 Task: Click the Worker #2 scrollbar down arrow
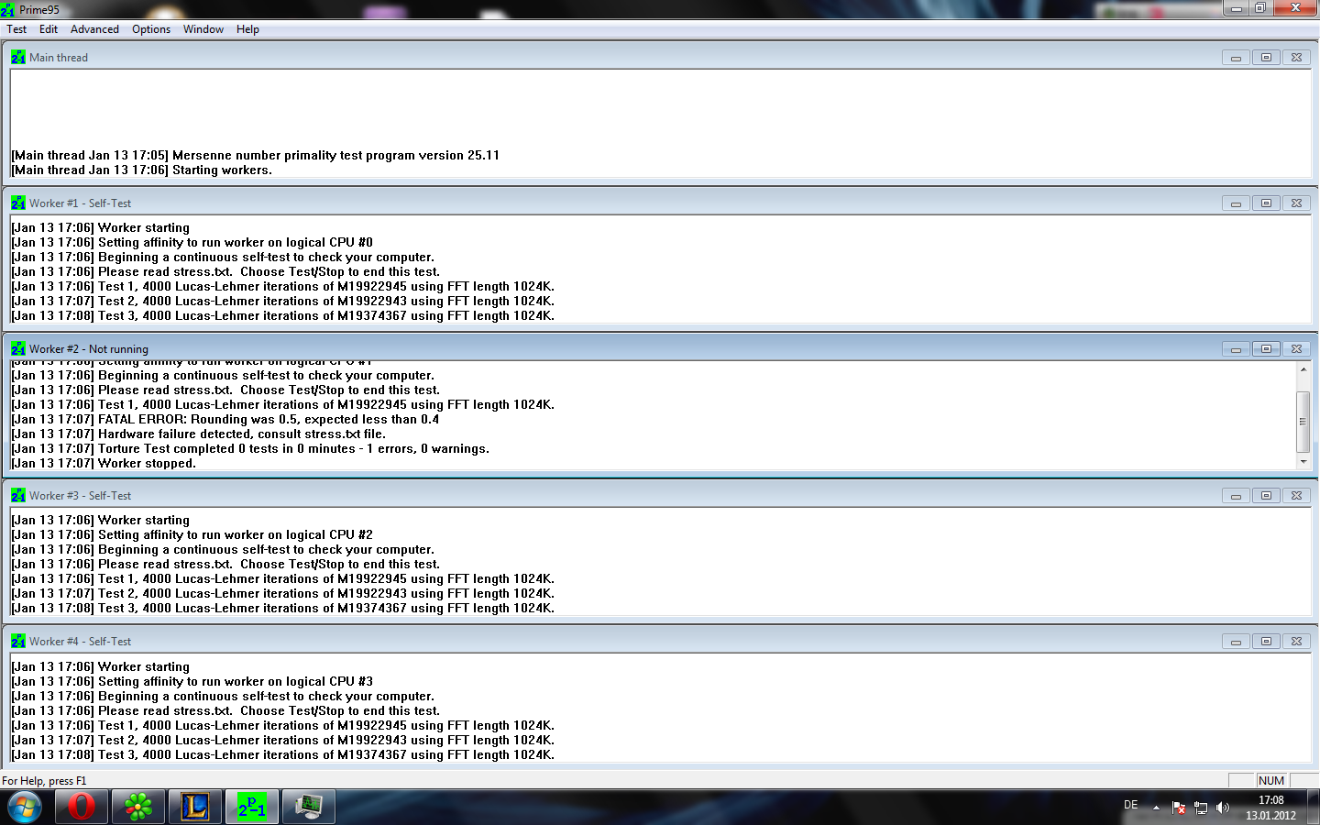(x=1303, y=462)
